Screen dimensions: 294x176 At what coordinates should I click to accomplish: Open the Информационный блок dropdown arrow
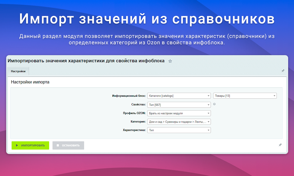point(208,95)
